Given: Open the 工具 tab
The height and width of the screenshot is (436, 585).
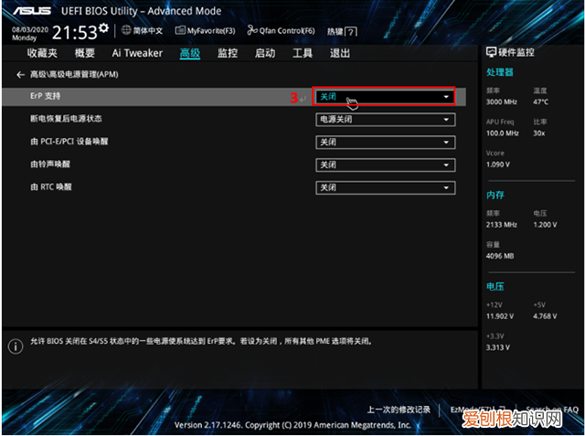Looking at the screenshot, I should point(303,53).
